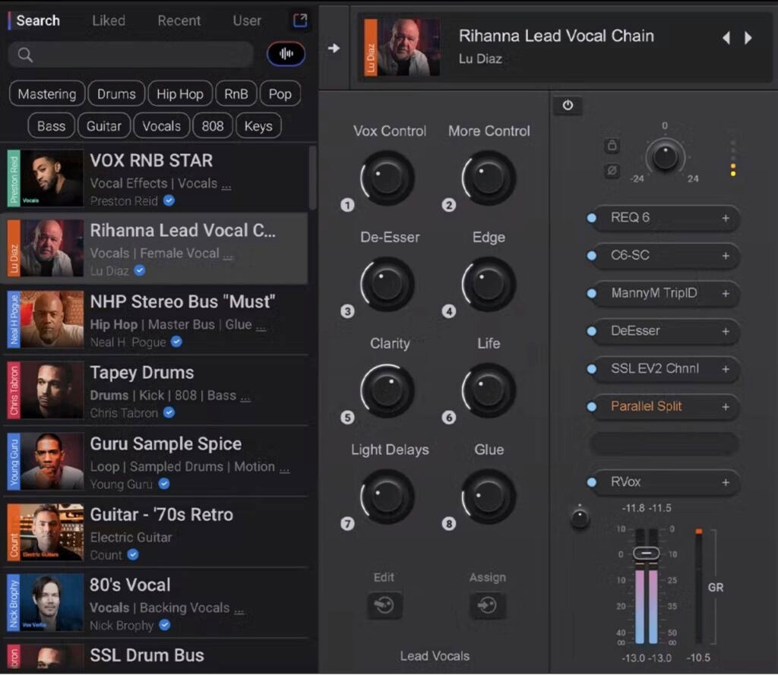Click the Clarity macro knob
The width and height of the screenshot is (778, 675).
coord(387,390)
